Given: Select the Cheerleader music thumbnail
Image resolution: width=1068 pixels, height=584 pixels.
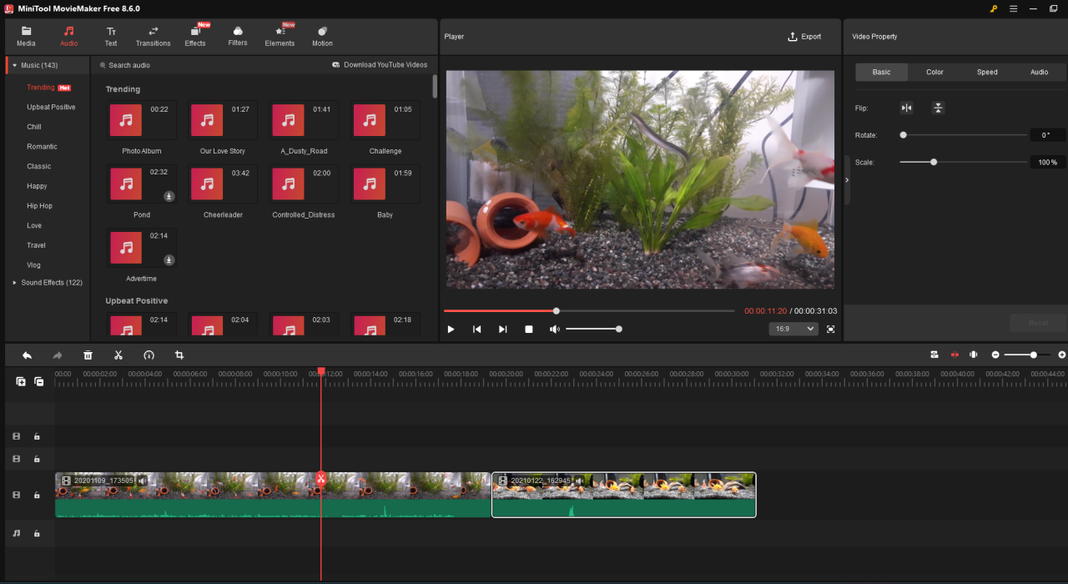Looking at the screenshot, I should point(223,184).
